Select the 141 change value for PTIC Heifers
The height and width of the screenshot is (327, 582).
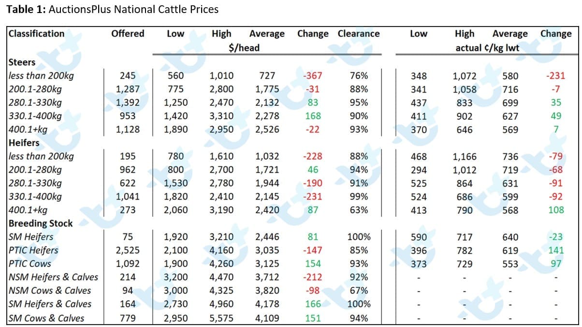(556, 250)
